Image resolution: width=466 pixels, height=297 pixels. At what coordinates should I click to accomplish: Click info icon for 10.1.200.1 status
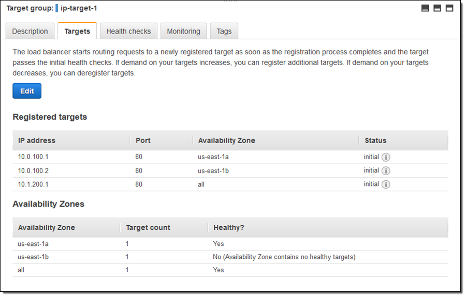pyautogui.click(x=386, y=184)
